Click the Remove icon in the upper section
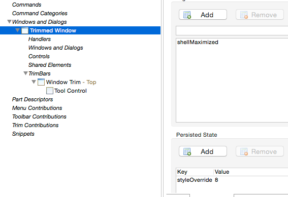This screenshot has height=197, width=288. click(x=244, y=15)
